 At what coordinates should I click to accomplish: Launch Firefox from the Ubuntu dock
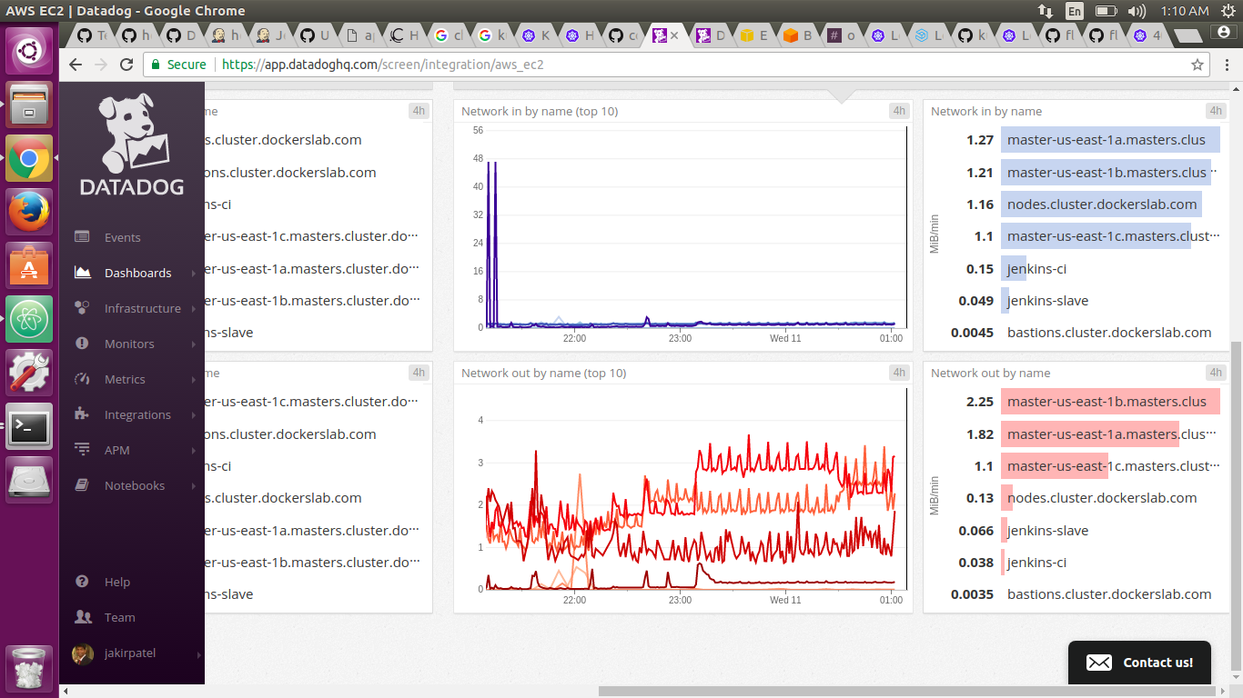click(x=29, y=211)
